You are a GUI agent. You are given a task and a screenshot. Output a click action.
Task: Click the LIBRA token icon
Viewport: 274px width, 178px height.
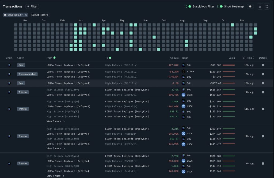184,71
